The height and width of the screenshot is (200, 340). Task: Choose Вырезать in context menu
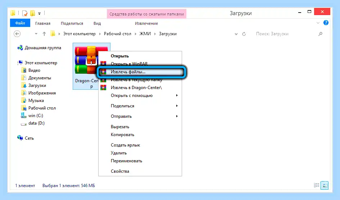(x=140, y=127)
